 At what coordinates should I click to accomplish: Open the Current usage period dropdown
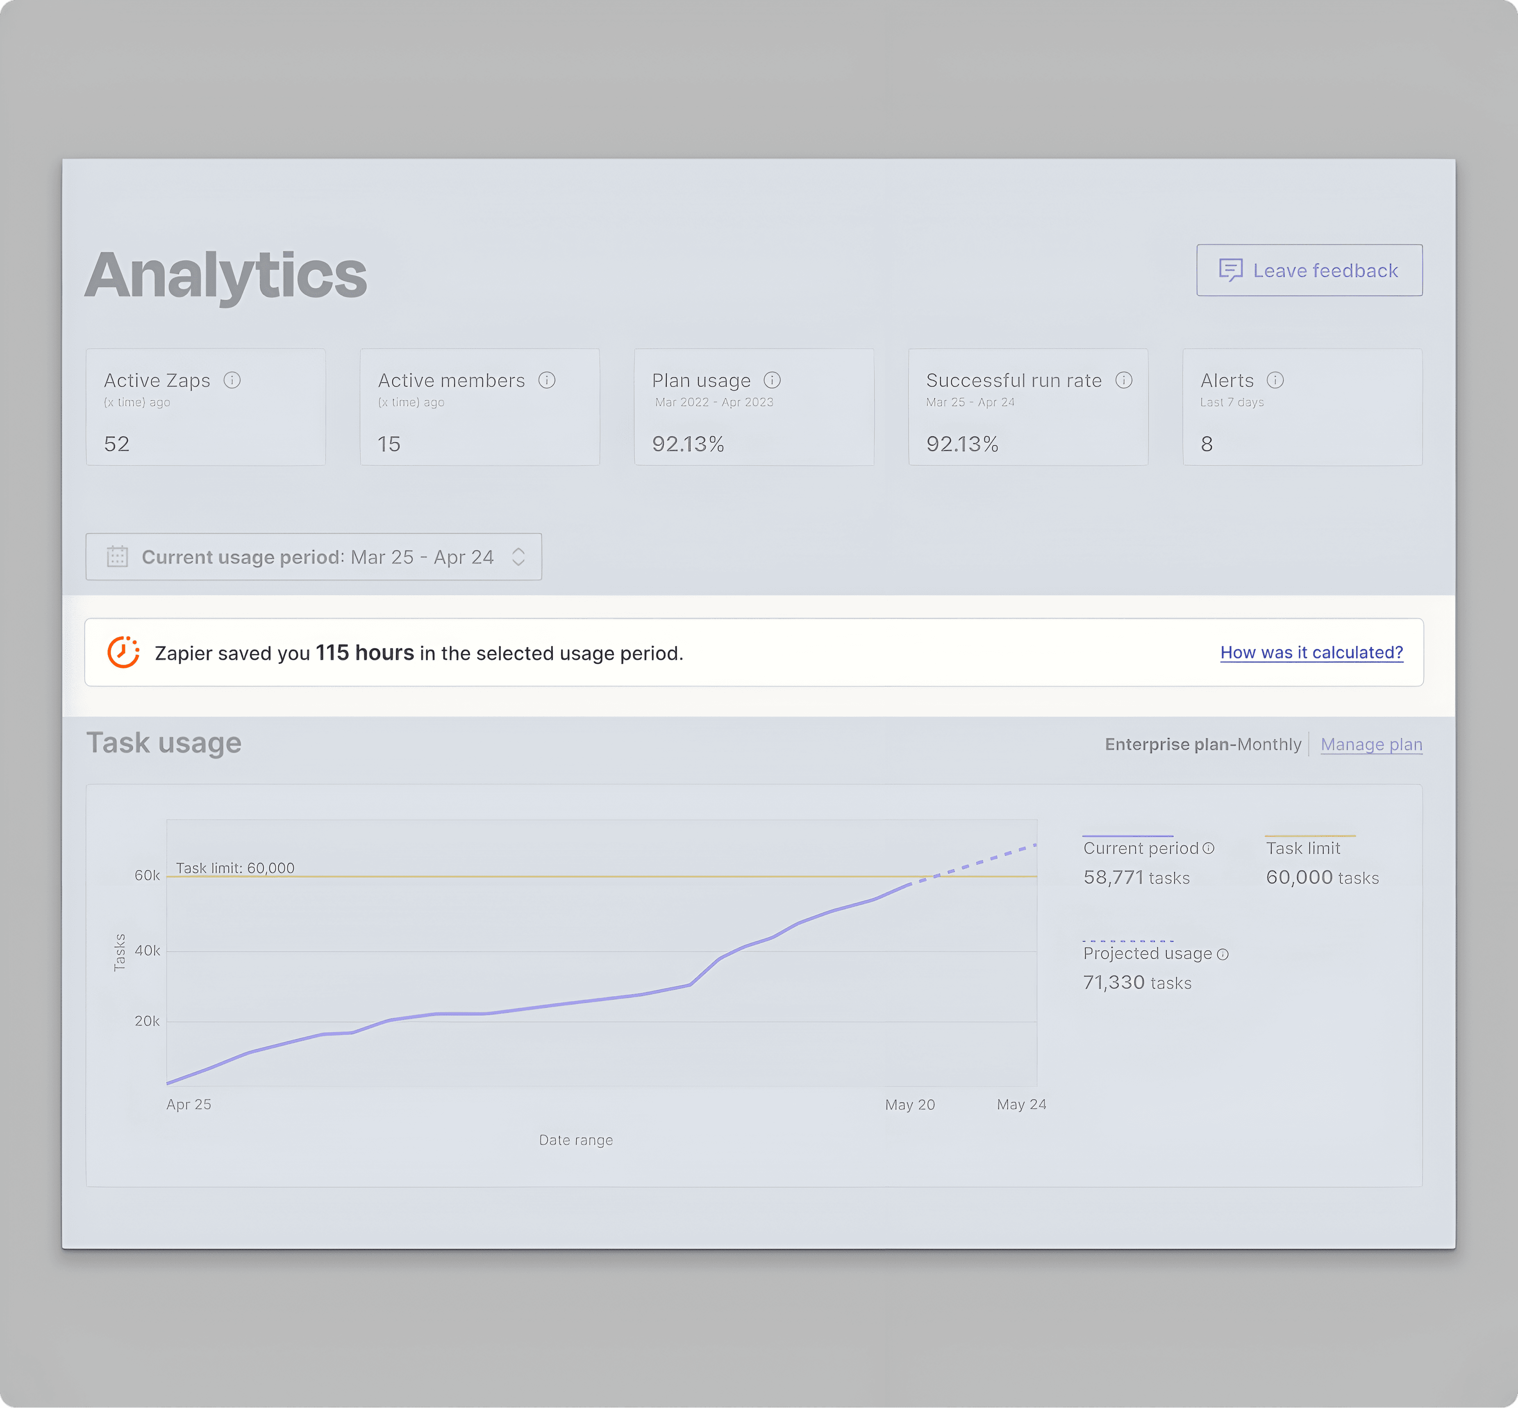coord(314,557)
